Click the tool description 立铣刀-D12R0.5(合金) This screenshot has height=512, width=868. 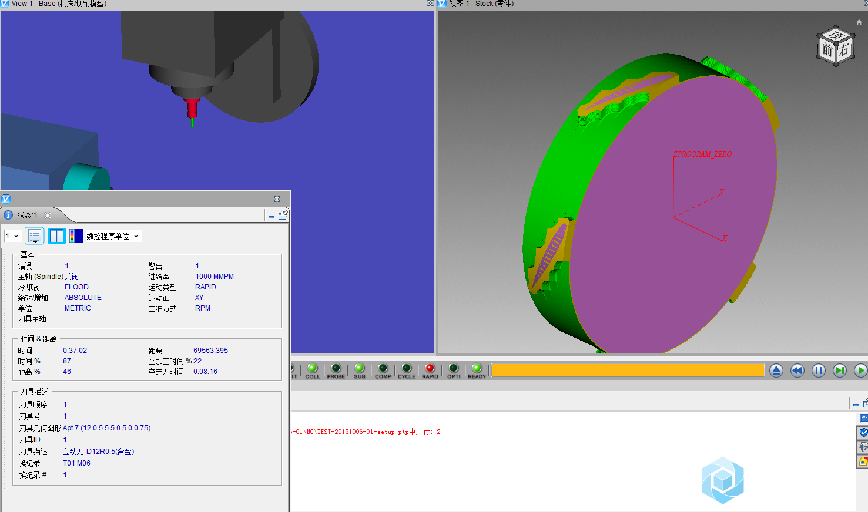98,452
